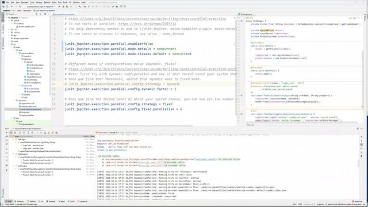Open the Problems tool window tab
Image resolution: width=368 pixels, height=207 pixels.
[x=19, y=201]
